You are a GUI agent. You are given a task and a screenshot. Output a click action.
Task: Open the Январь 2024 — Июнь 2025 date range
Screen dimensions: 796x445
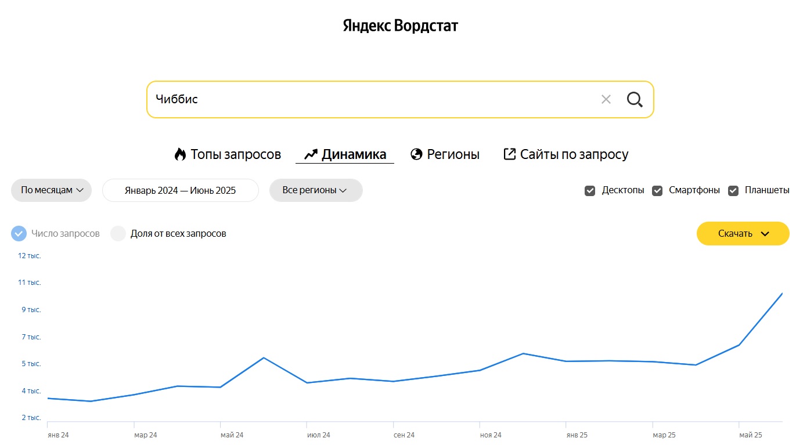click(x=181, y=190)
